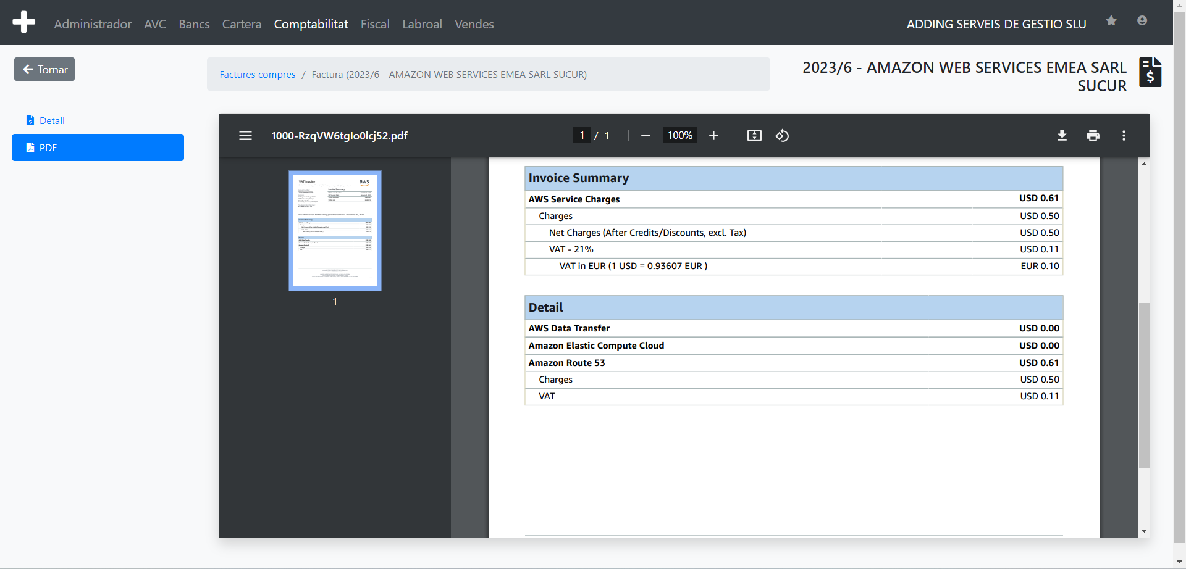Click the favorites star icon
The width and height of the screenshot is (1186, 569).
[1111, 21]
